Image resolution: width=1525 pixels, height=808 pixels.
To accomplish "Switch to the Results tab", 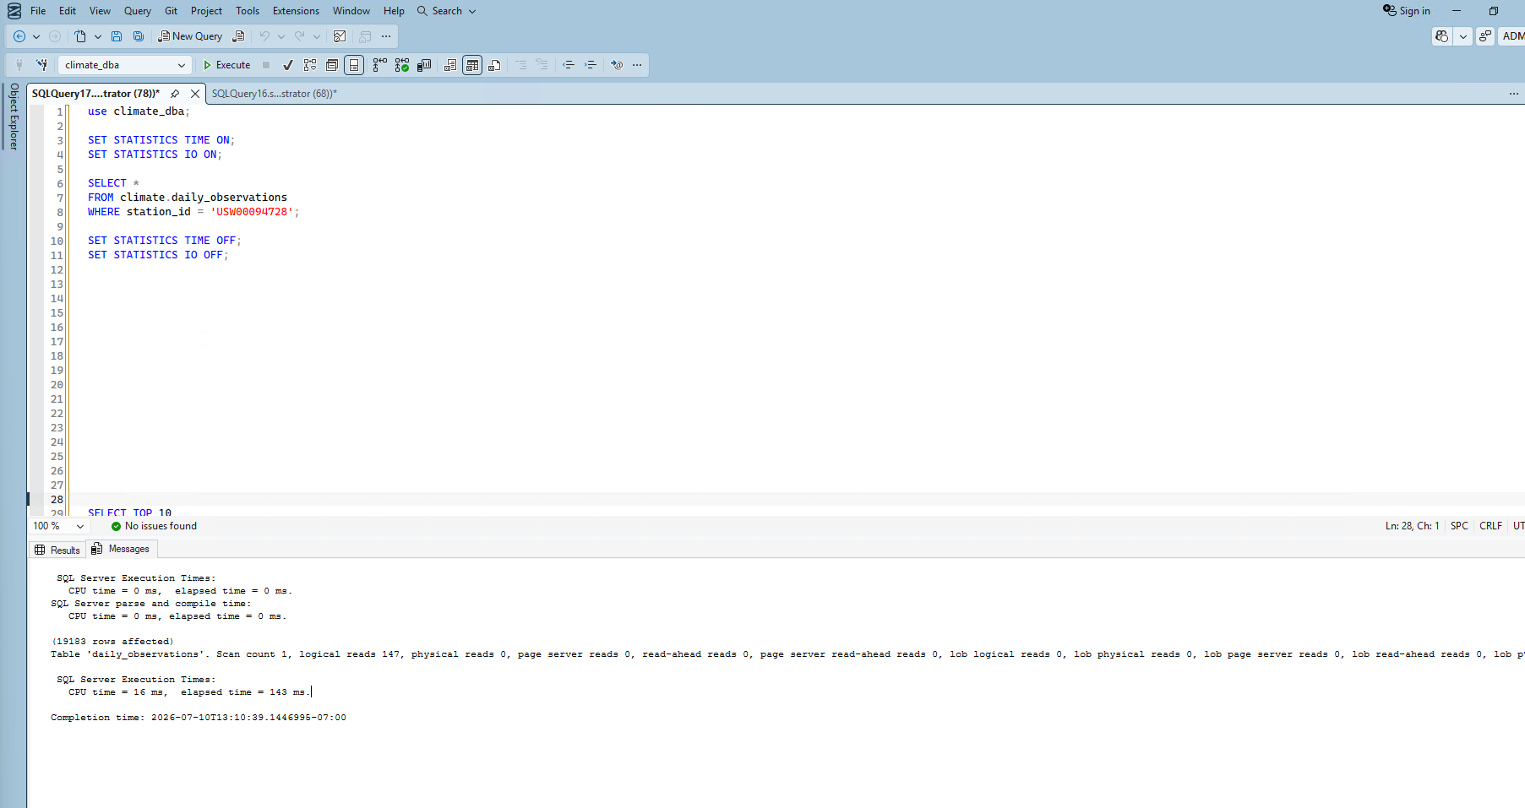I will [57, 550].
